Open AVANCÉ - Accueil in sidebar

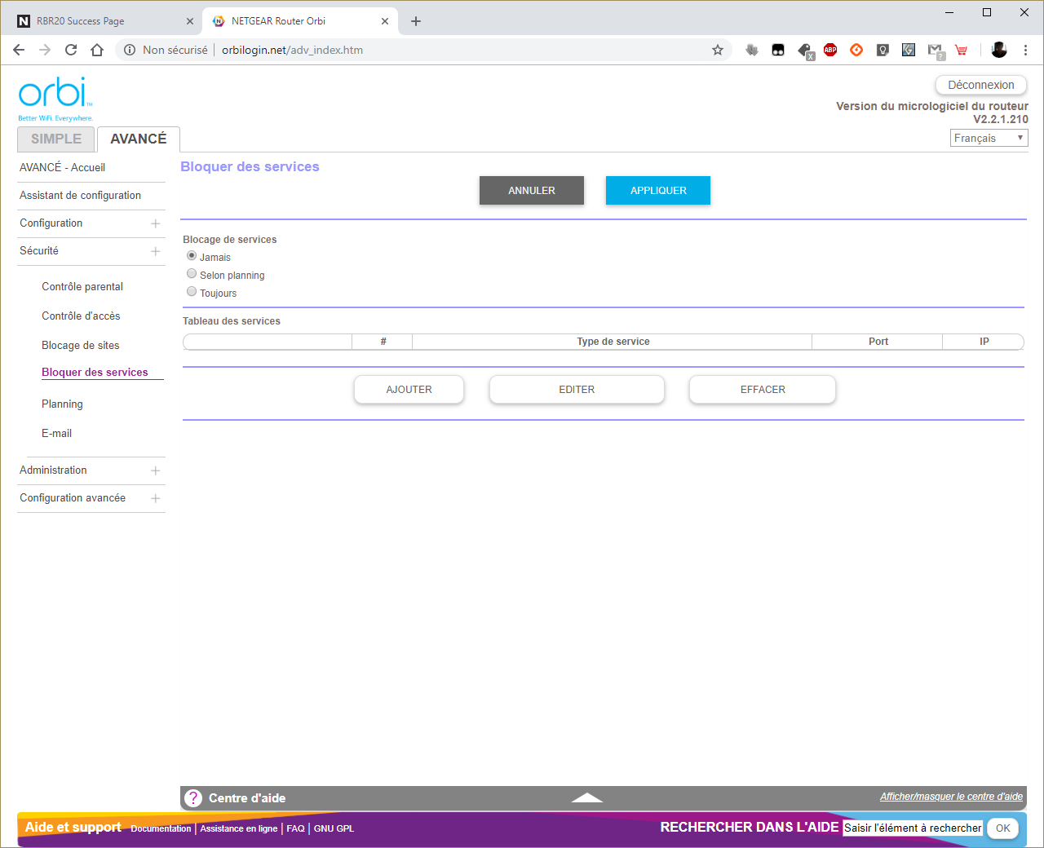click(x=63, y=167)
